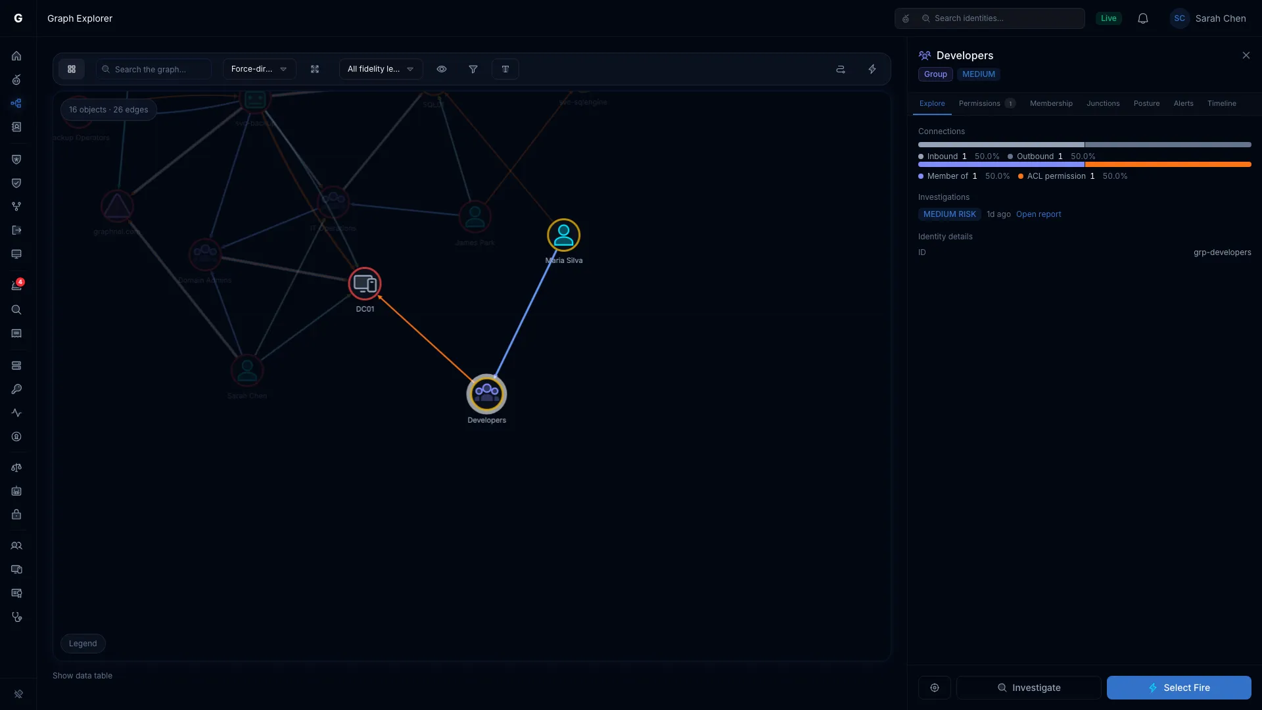Select the Developers group node
1262x710 pixels.
(486, 394)
